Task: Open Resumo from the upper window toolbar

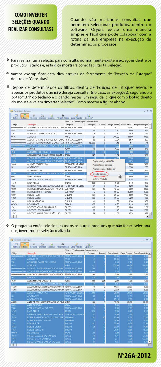Action: pos(34,116)
